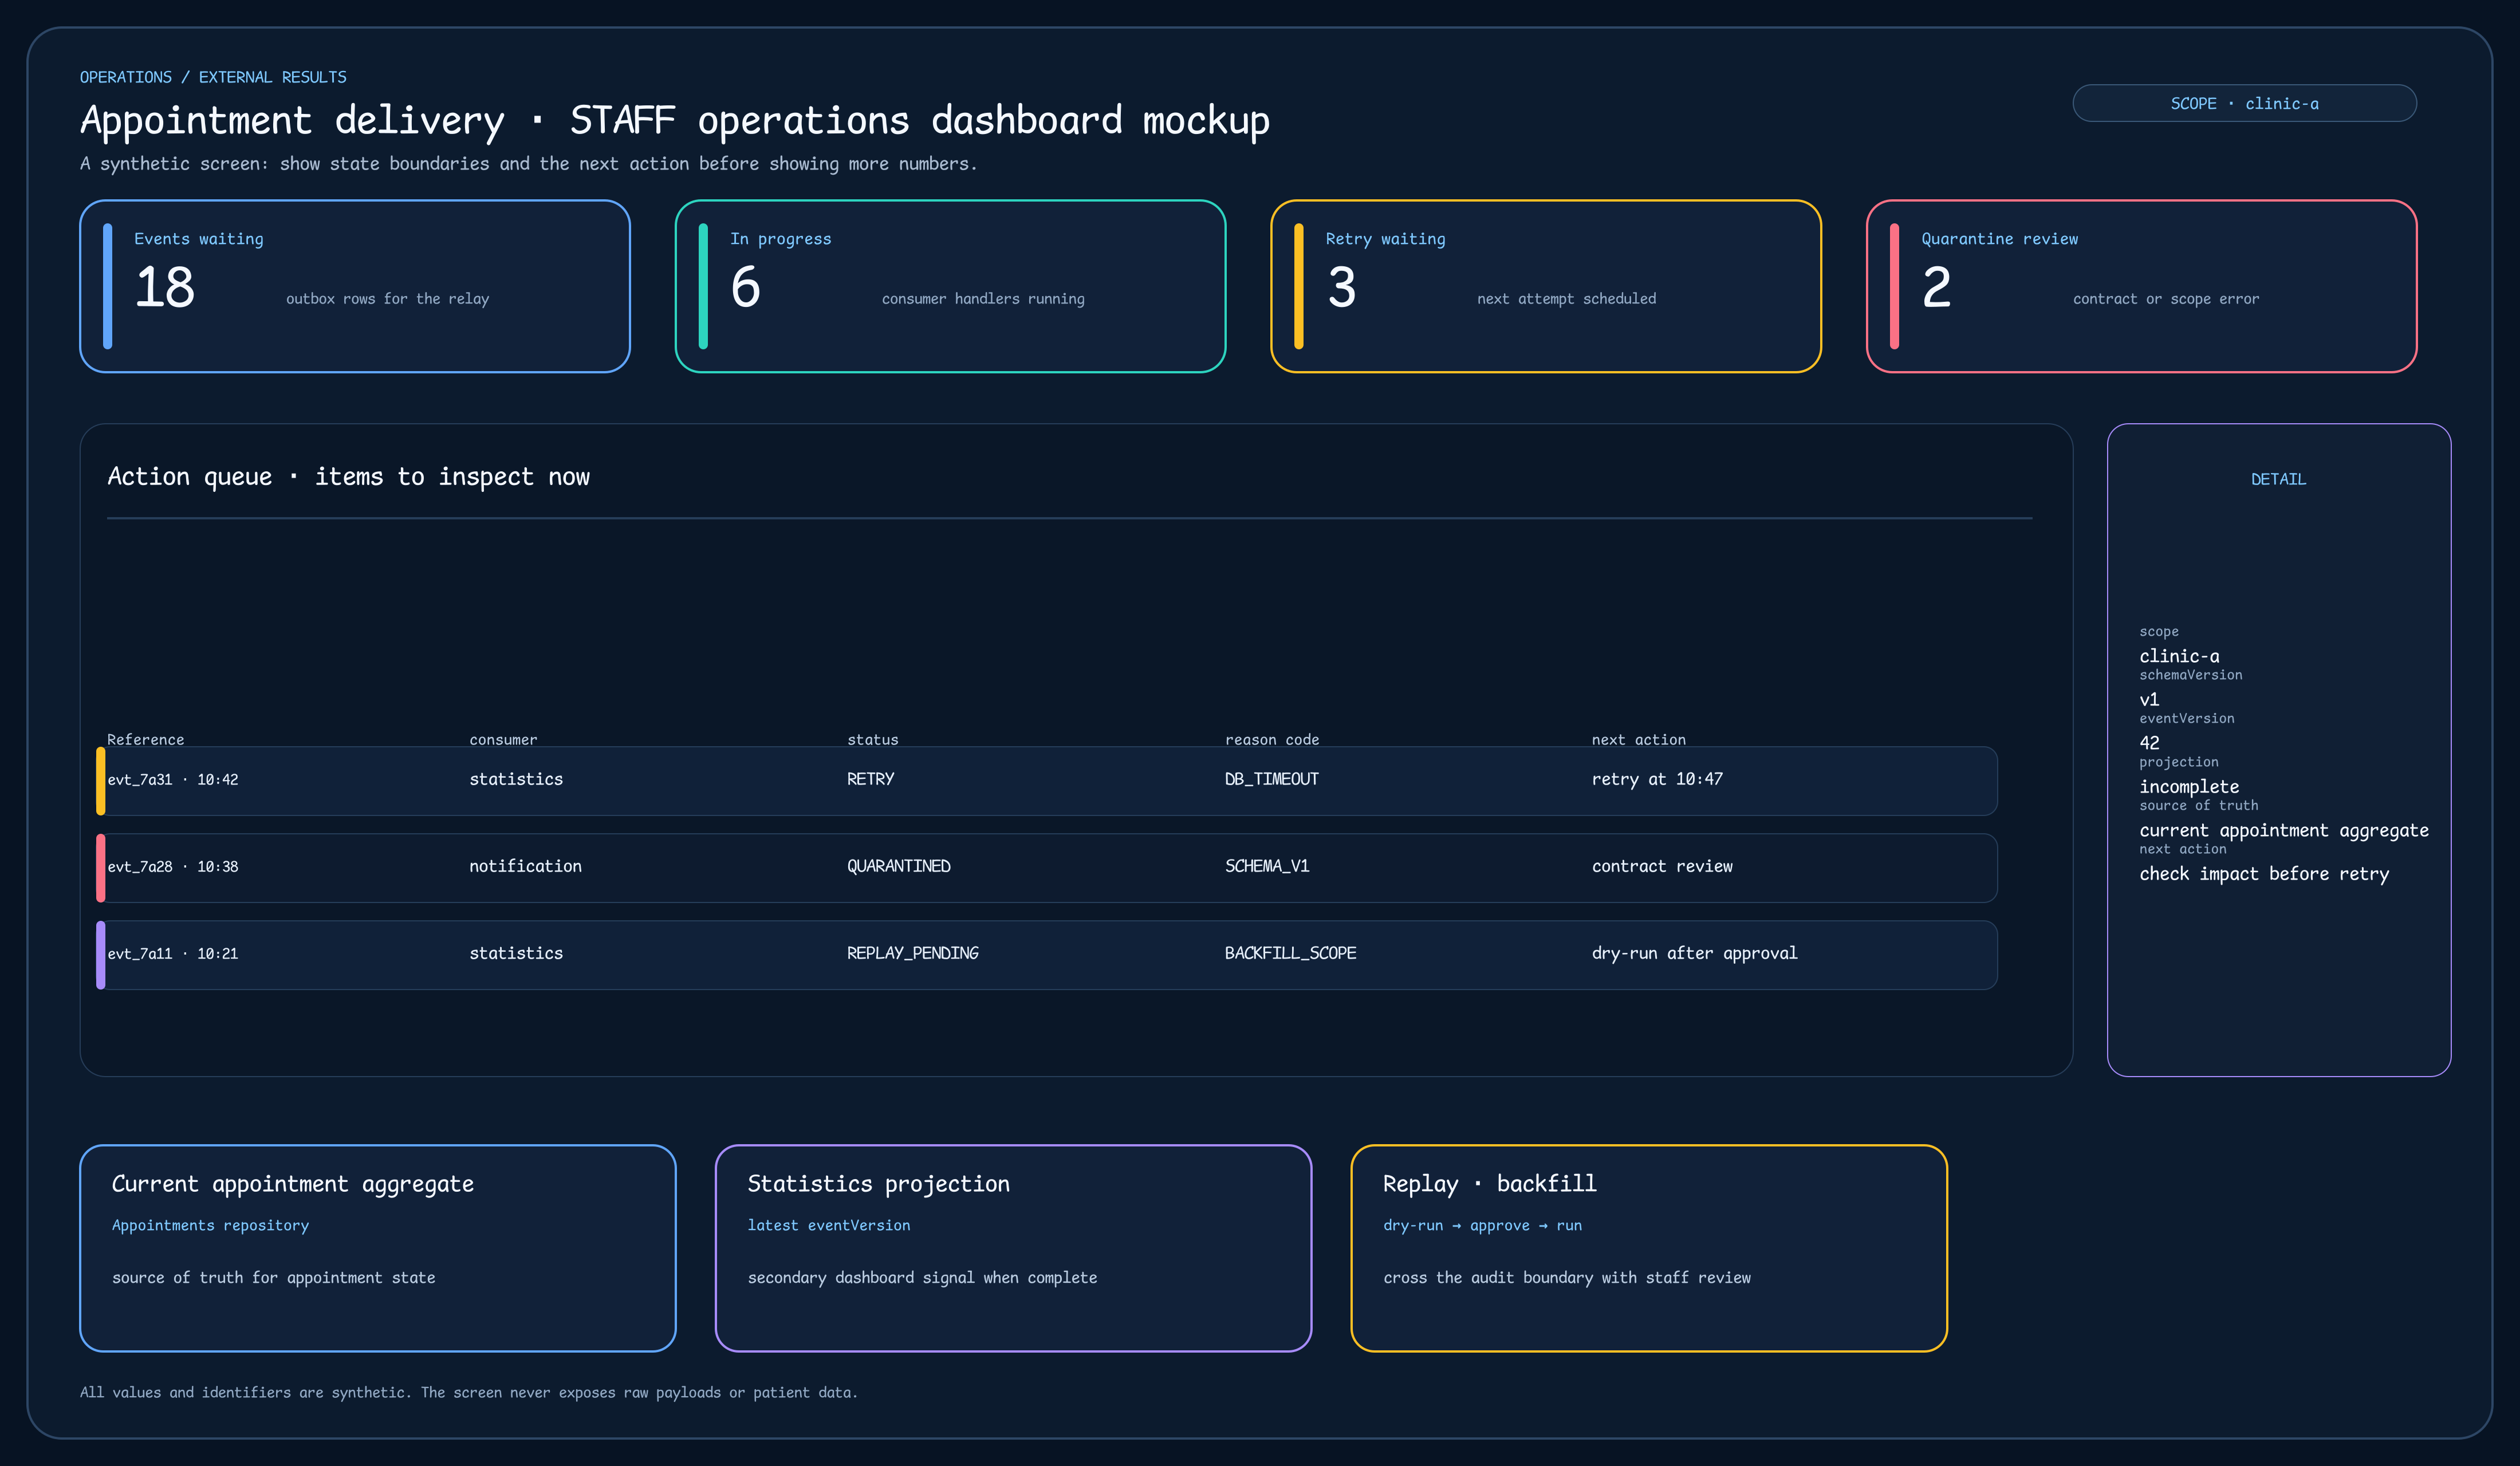Click detail 'current appointment aggregate' value

[2284, 830]
